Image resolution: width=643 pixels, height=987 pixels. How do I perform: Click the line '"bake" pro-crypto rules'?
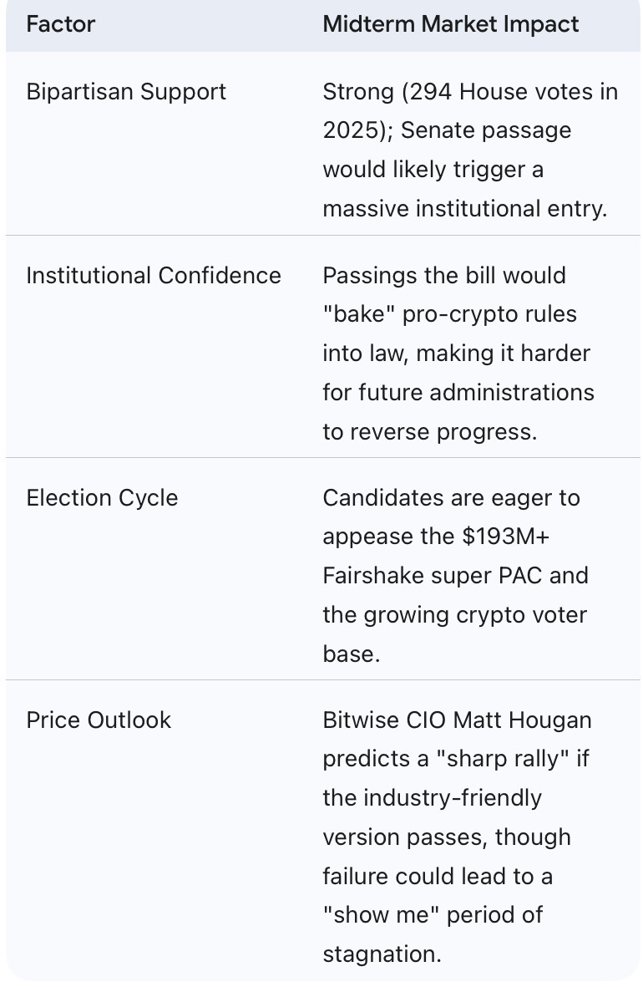tap(450, 315)
